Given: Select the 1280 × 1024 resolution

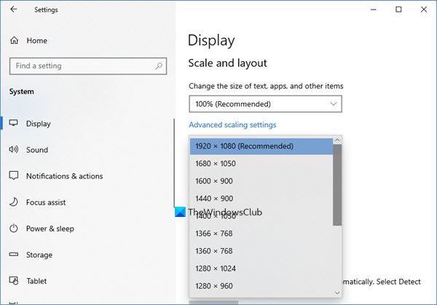Looking at the screenshot, I should tap(216, 269).
